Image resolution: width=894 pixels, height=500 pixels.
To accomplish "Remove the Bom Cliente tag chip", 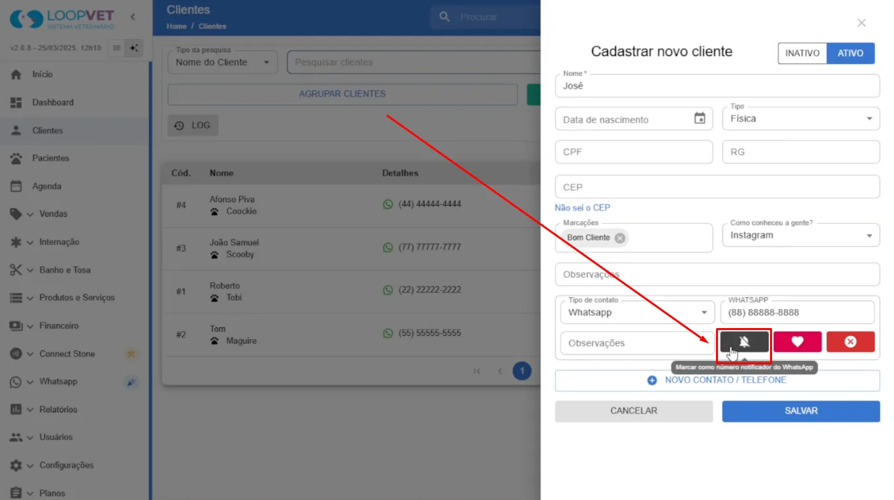I will pos(620,238).
